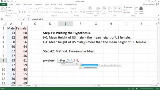Click inside the formula bar text
160x90 pixels.
coord(37,19)
